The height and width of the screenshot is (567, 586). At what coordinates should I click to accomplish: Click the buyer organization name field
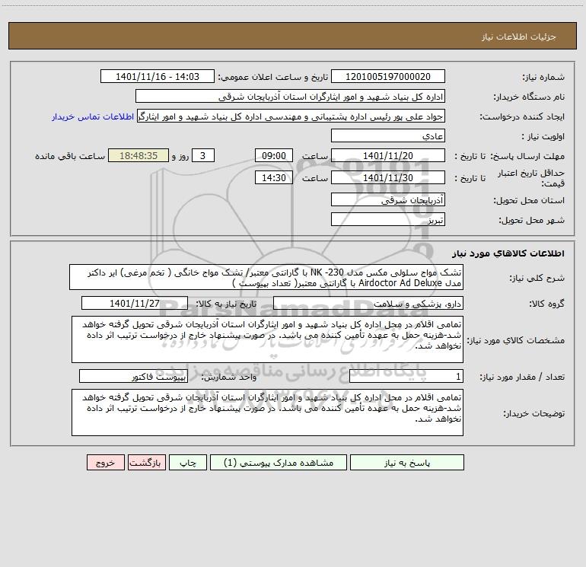click(x=290, y=96)
